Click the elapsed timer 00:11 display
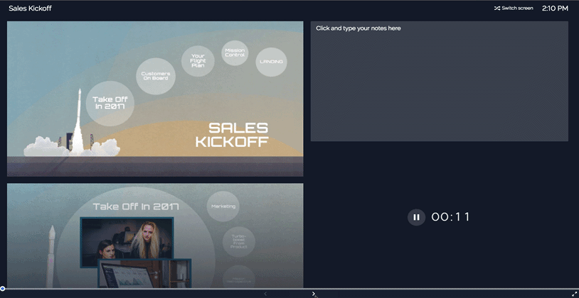 450,217
